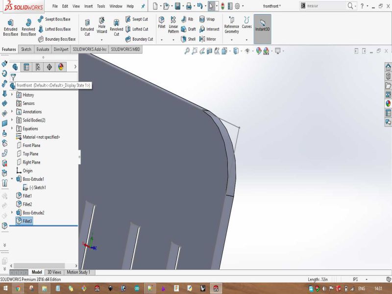Open the Insert menu

click(x=88, y=6)
